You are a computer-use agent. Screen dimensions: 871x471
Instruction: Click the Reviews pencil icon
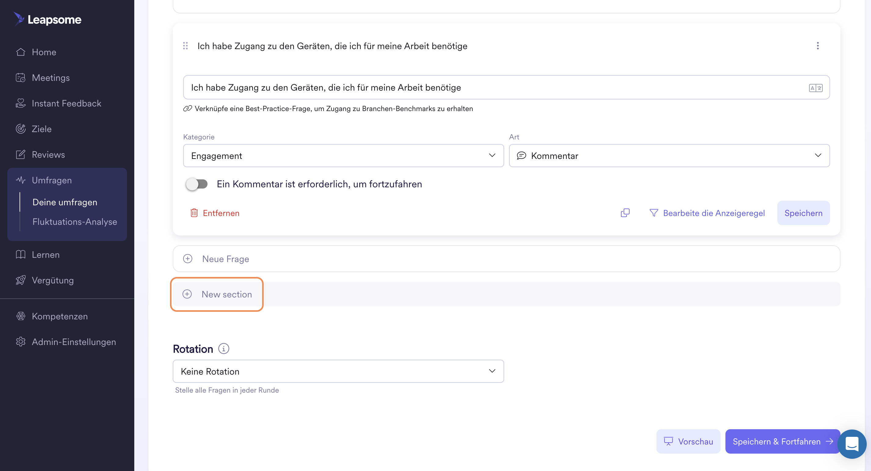pos(21,154)
